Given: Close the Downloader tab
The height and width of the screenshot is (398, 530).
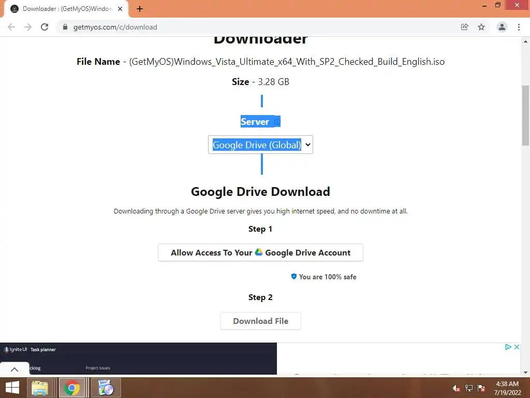Looking at the screenshot, I should coord(120,9).
